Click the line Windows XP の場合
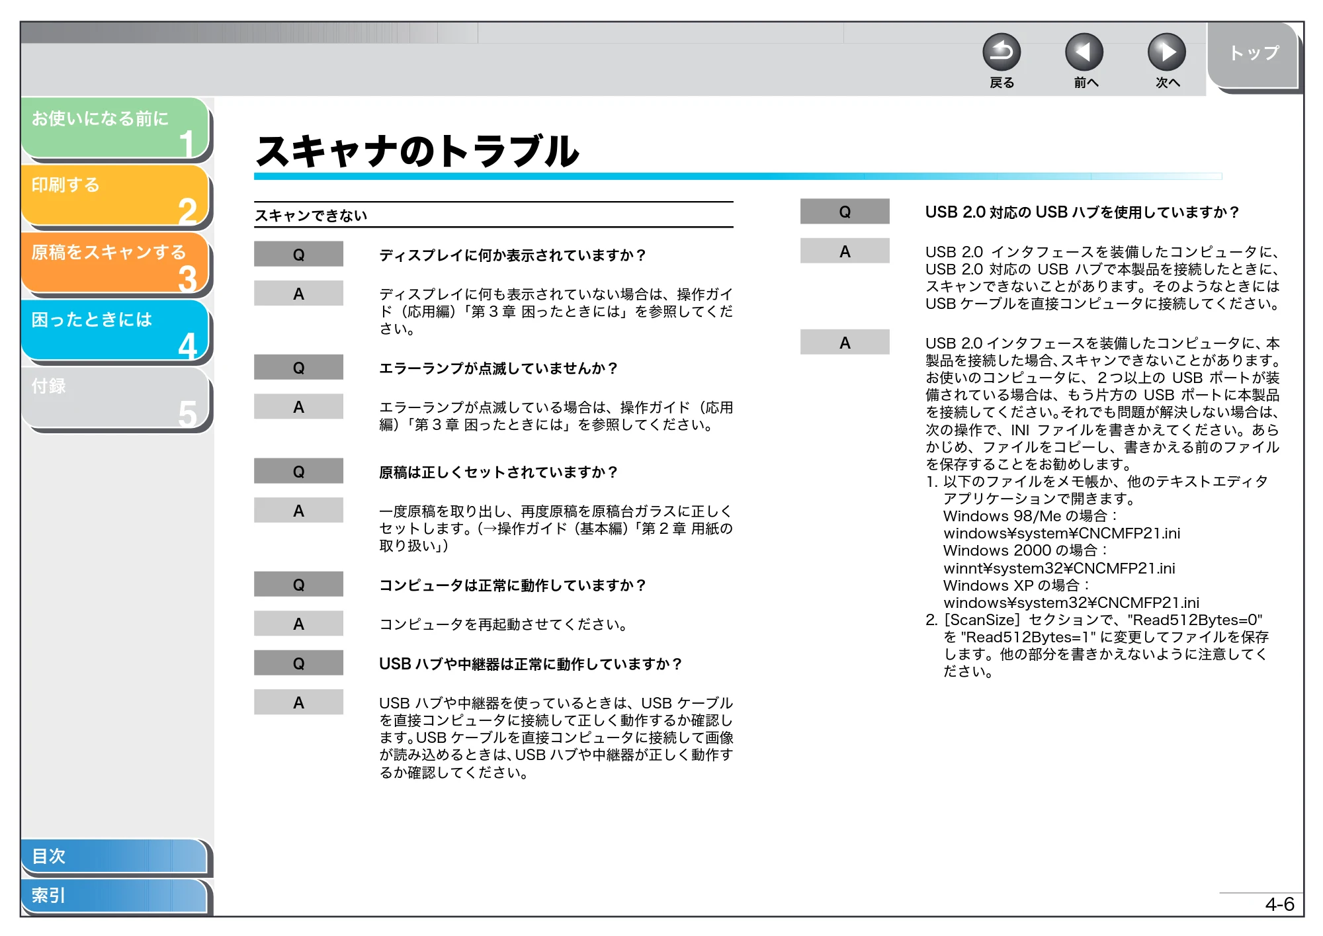1323x936 pixels. [x=1016, y=585]
